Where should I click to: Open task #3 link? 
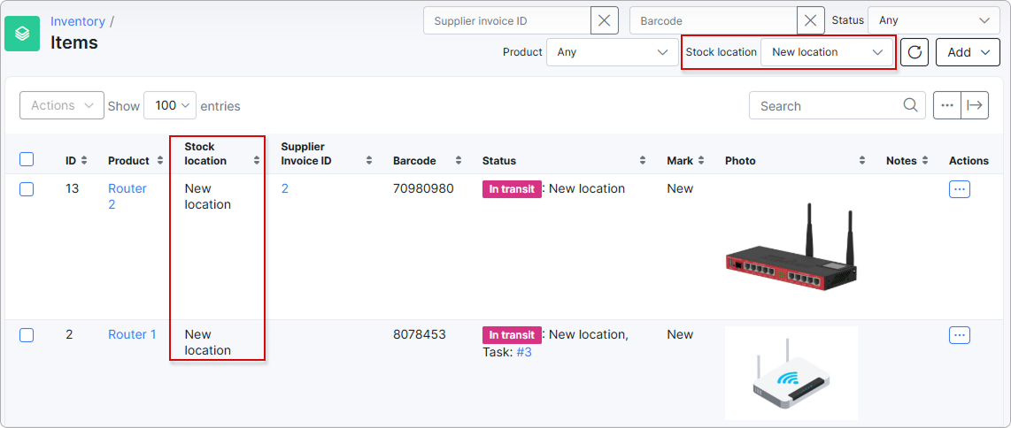(523, 352)
